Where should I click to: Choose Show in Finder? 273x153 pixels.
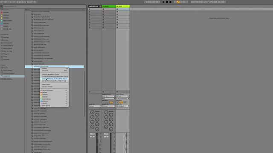point(54,87)
